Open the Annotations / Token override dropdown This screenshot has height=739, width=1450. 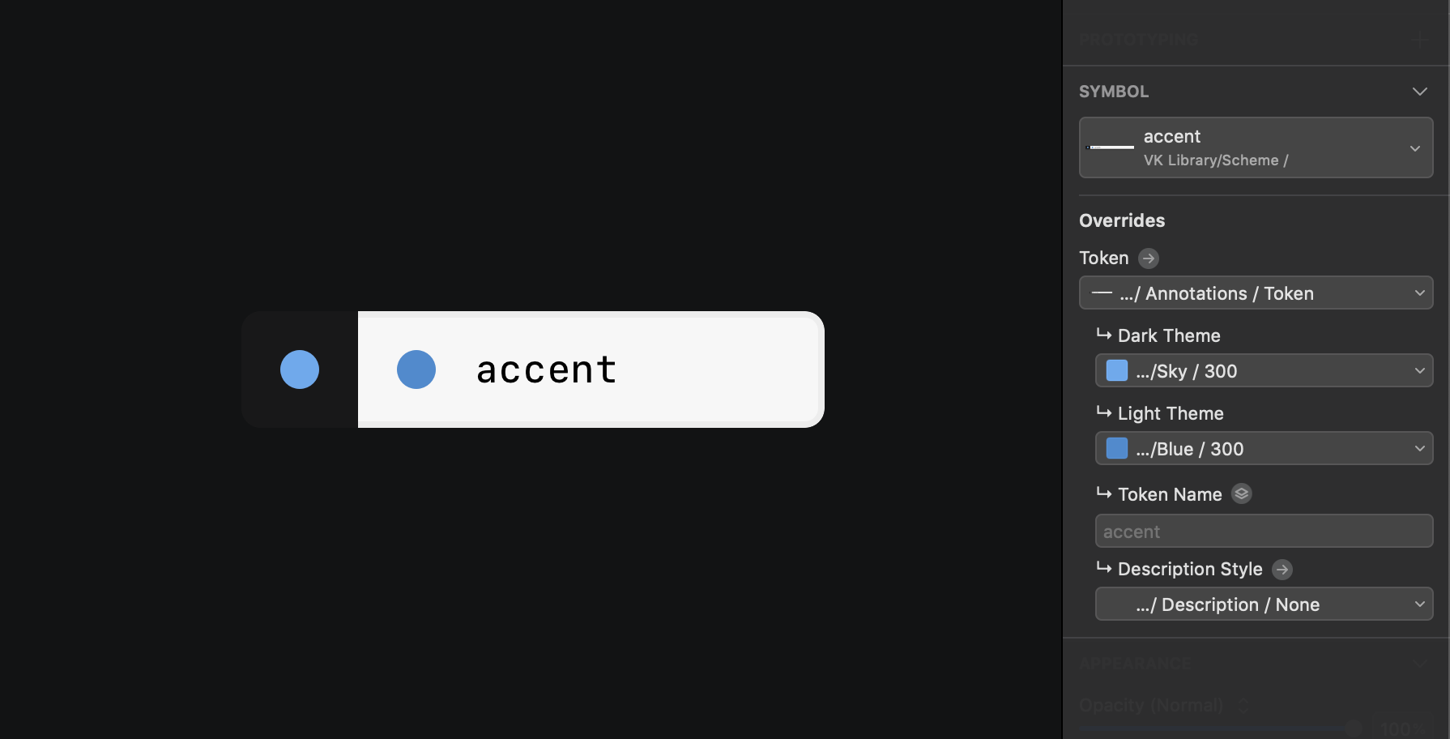[x=1256, y=293]
